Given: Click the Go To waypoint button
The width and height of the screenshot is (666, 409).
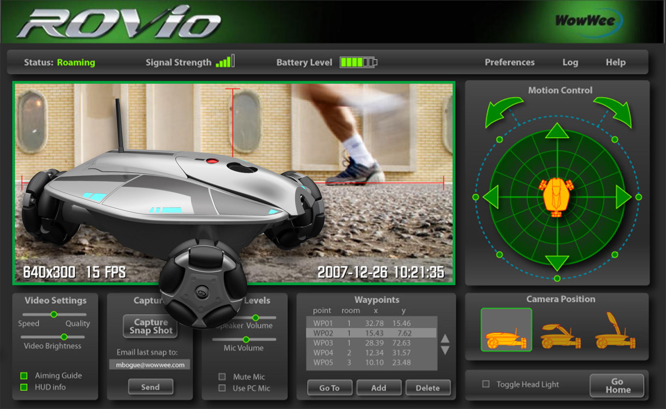Looking at the screenshot, I should point(330,388).
